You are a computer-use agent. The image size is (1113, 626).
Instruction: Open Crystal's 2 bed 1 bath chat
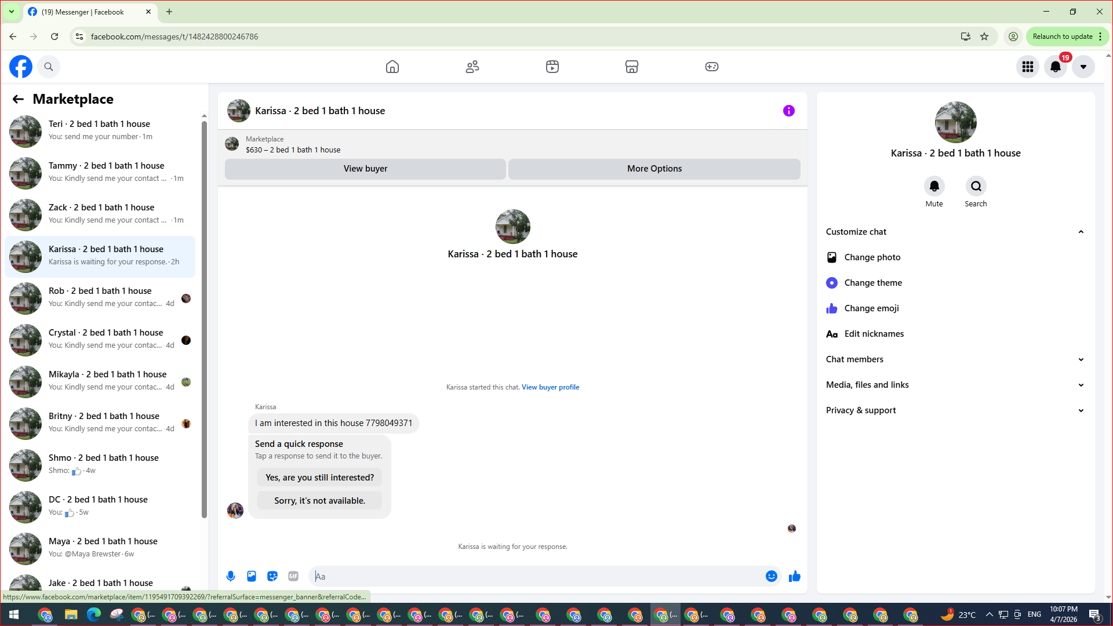click(x=100, y=340)
